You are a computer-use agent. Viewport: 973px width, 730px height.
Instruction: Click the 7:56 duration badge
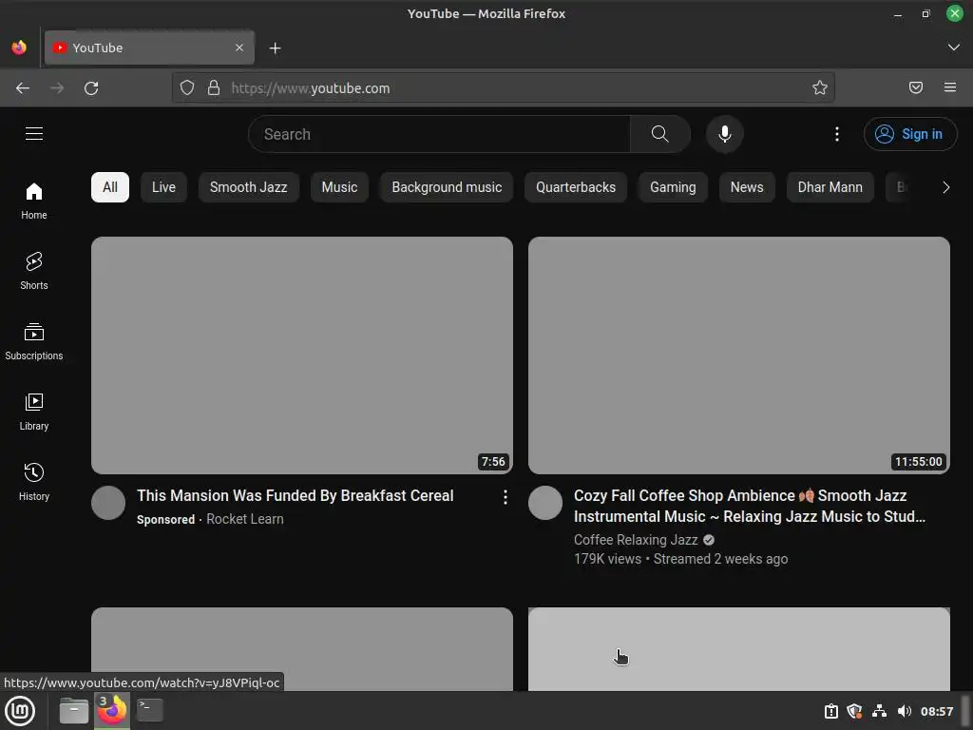coord(493,461)
